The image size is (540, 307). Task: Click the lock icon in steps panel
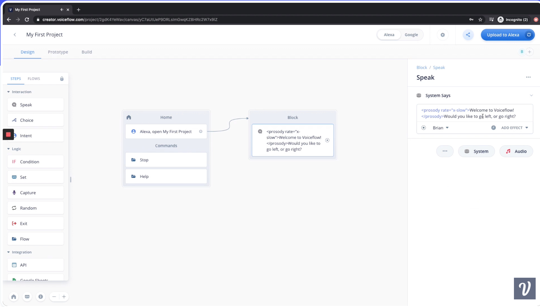[62, 79]
